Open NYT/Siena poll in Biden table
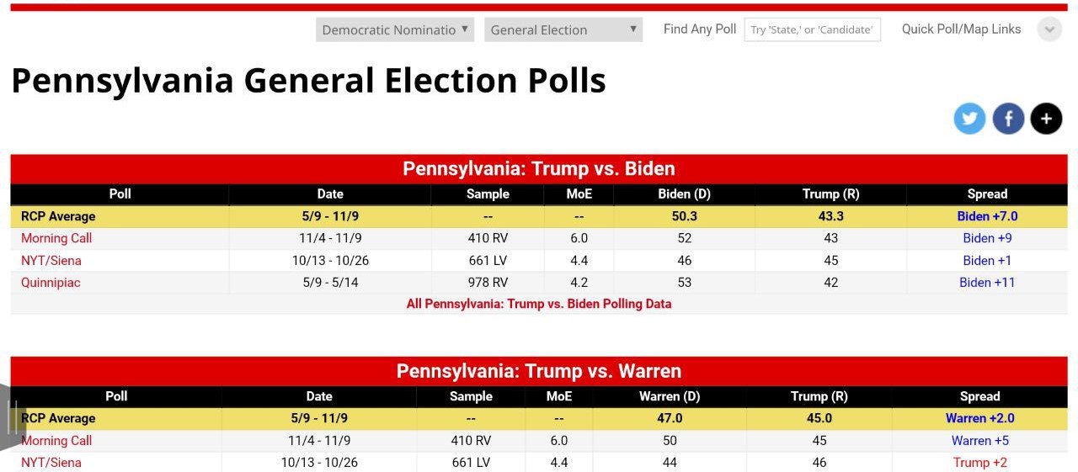Screen dimensions: 1078x472 51,260
